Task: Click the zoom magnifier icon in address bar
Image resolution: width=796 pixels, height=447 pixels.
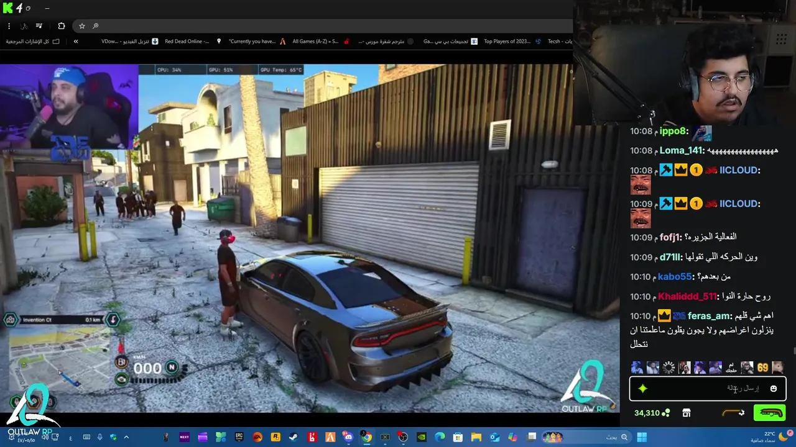Action: (95, 26)
